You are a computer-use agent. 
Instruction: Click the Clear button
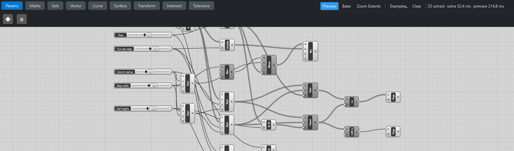click(x=417, y=6)
